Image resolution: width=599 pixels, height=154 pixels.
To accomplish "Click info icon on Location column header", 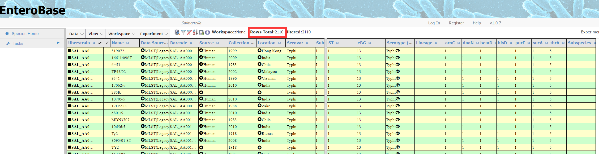I will coord(279,43).
